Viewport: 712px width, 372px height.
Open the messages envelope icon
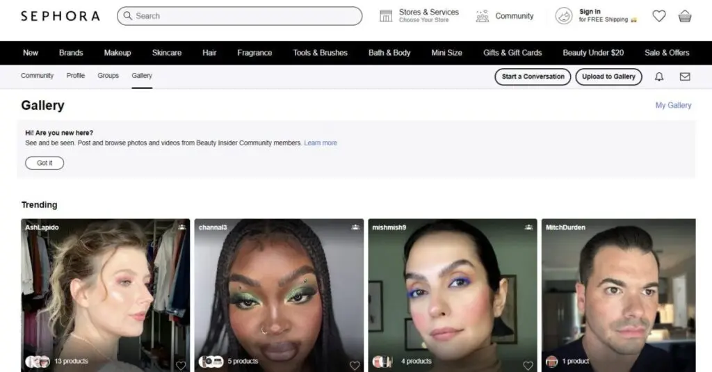(685, 76)
